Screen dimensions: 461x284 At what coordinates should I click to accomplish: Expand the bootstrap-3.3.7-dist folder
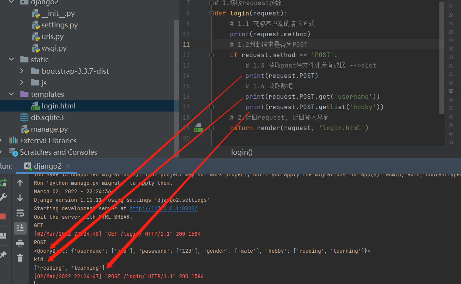[x=22, y=71]
